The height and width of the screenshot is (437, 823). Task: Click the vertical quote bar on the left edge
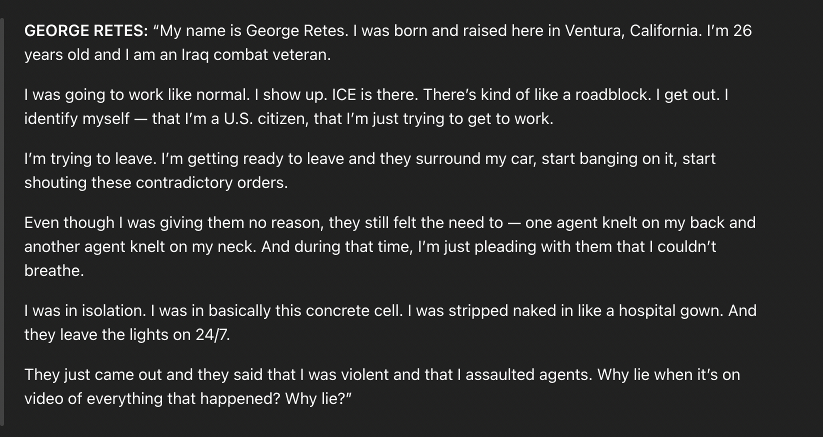point(2,221)
